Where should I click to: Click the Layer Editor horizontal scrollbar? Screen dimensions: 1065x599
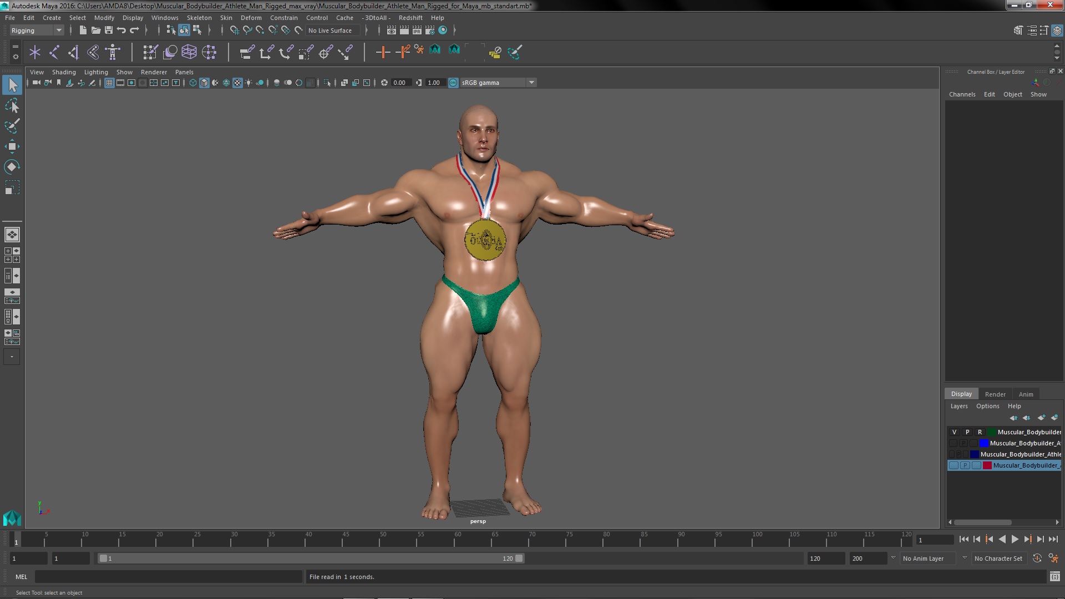coord(983,522)
